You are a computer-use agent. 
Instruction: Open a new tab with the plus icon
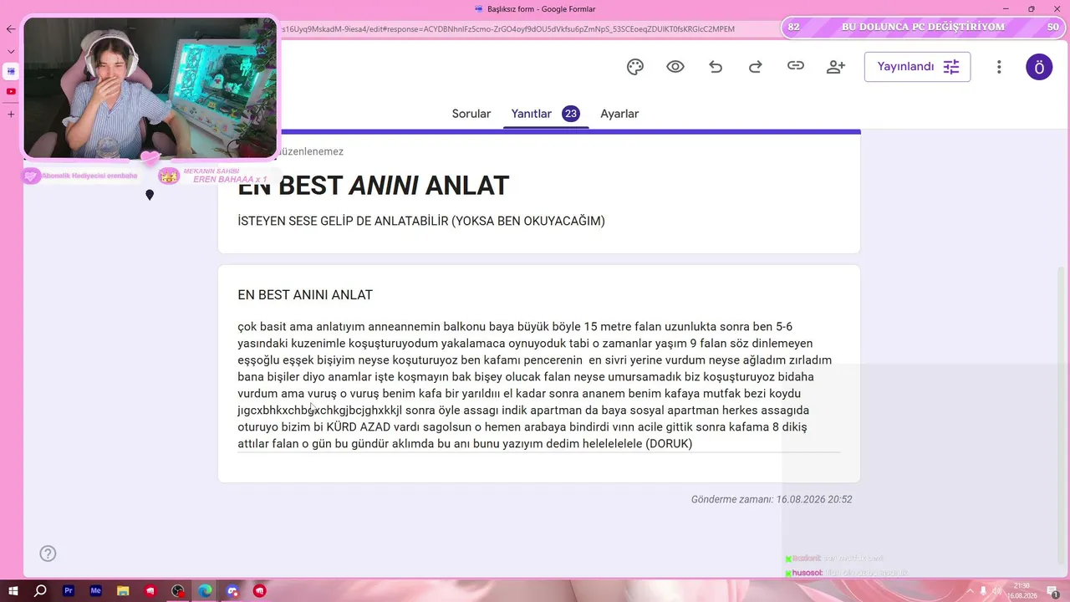[x=11, y=114]
